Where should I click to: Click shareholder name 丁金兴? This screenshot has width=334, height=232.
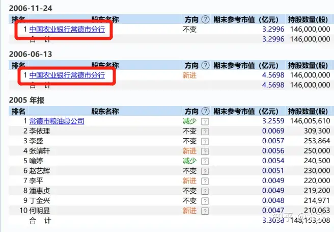click(40, 201)
